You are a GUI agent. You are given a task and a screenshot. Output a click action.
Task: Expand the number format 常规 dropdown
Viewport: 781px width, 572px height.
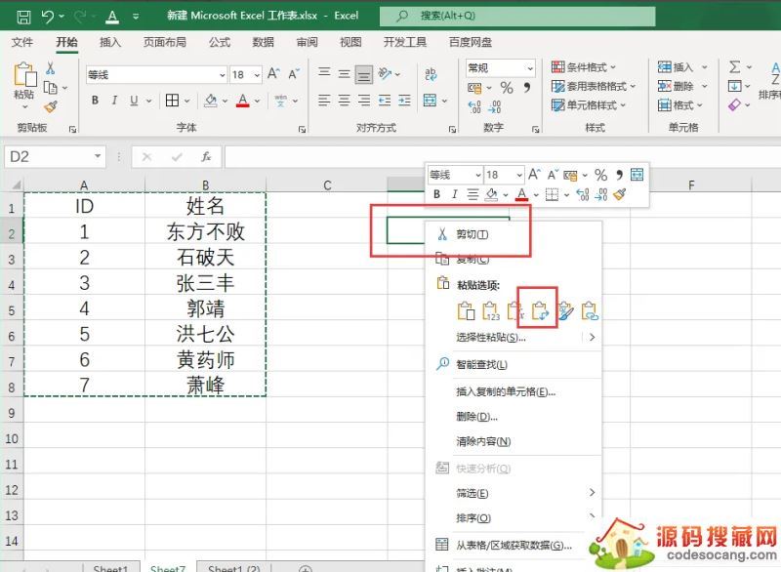(530, 67)
